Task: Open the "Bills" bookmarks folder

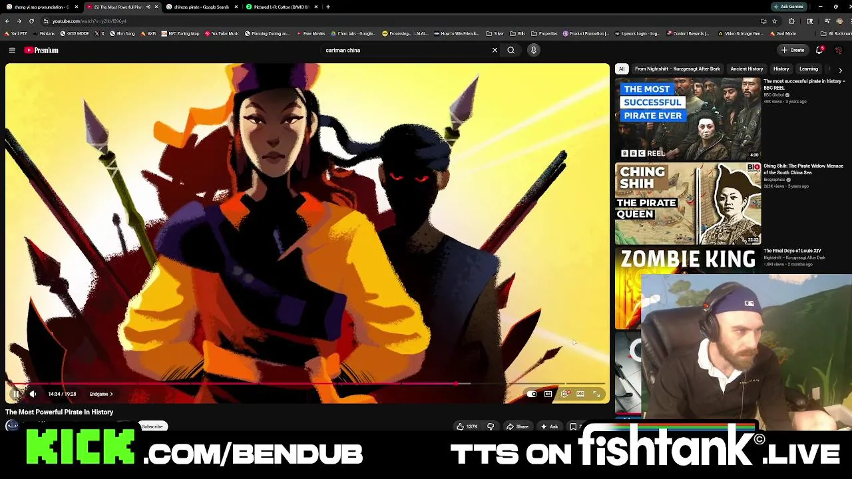Action: (x=518, y=33)
